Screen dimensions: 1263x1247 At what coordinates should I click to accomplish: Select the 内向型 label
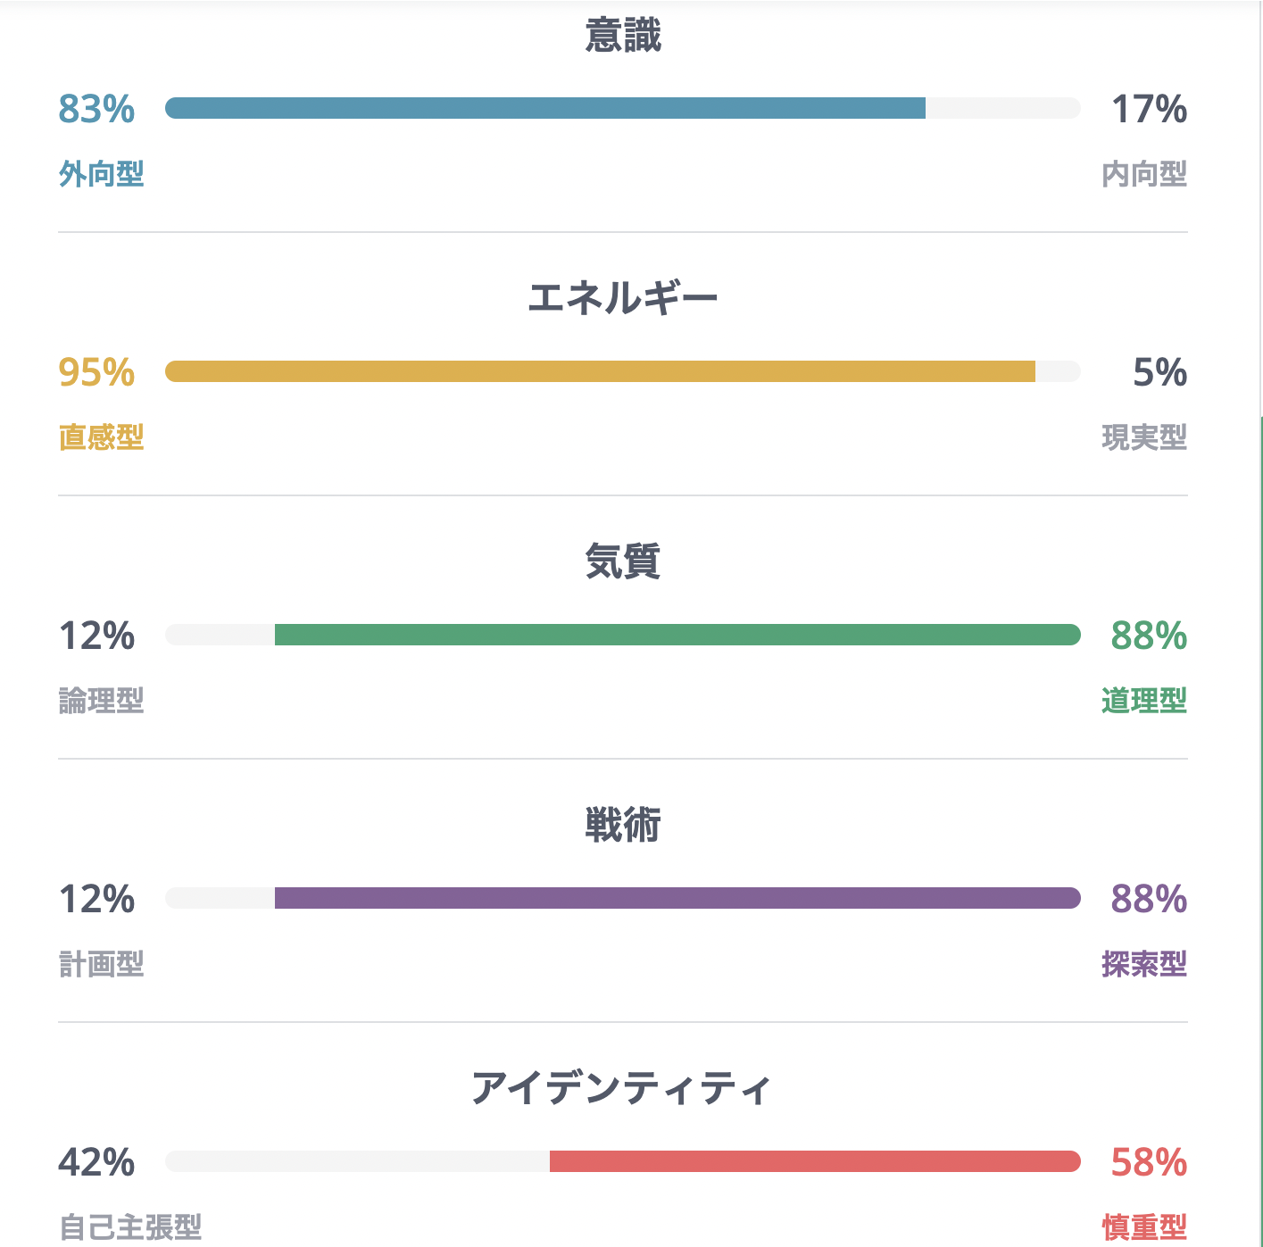pyautogui.click(x=1144, y=174)
